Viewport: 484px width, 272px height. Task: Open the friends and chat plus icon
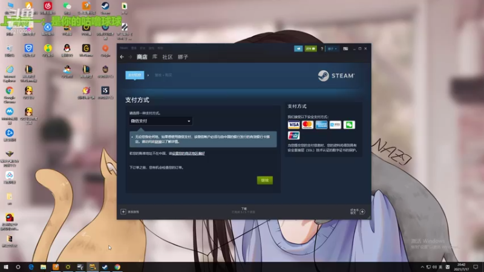tap(362, 212)
